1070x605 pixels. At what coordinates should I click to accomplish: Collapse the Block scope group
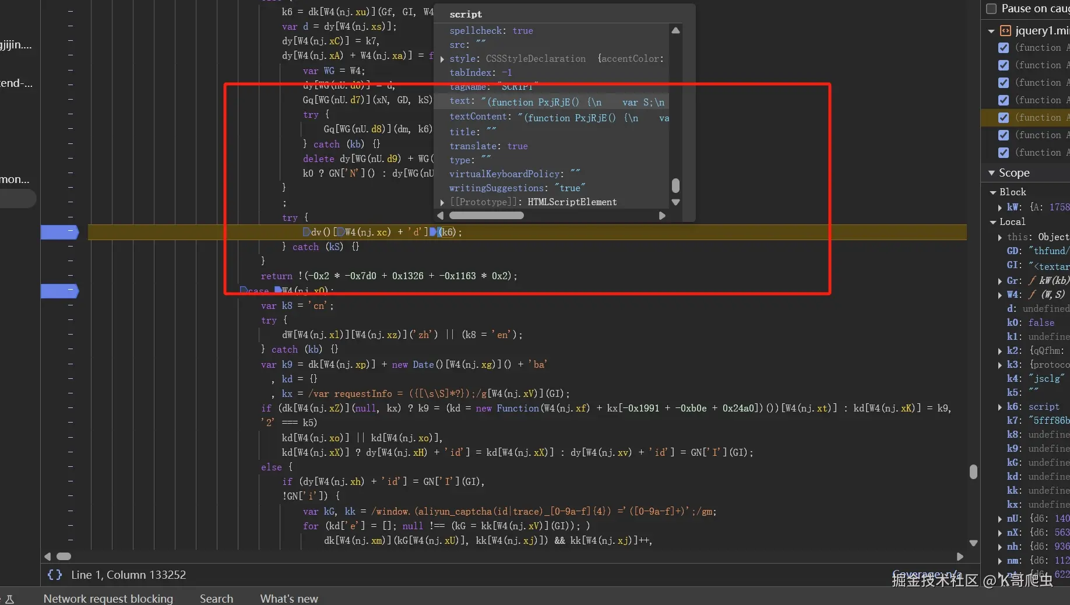pyautogui.click(x=993, y=192)
